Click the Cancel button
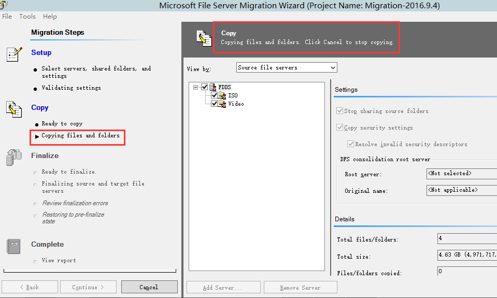This screenshot has width=497, height=298. [x=149, y=287]
